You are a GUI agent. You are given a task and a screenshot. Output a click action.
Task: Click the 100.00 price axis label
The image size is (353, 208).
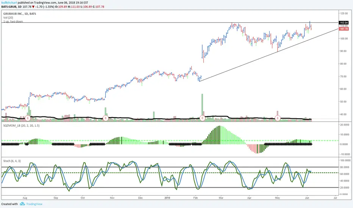344,39
